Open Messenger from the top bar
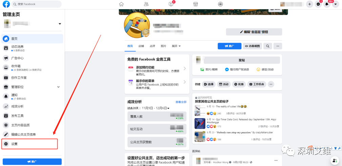Screen dimensions: 342x166 point(319,4)
